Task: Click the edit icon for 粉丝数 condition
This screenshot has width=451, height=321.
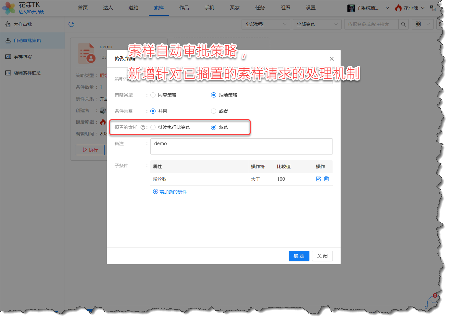Action: pyautogui.click(x=318, y=179)
